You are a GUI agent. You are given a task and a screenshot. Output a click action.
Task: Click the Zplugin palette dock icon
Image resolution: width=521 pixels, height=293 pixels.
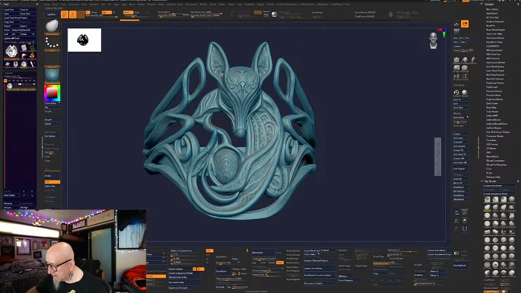click(x=518, y=4)
